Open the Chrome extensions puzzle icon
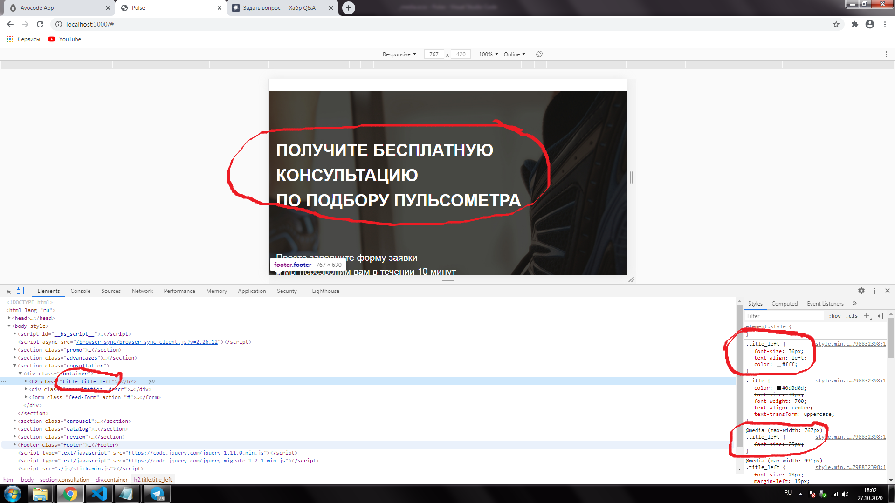The height and width of the screenshot is (503, 895). point(854,24)
